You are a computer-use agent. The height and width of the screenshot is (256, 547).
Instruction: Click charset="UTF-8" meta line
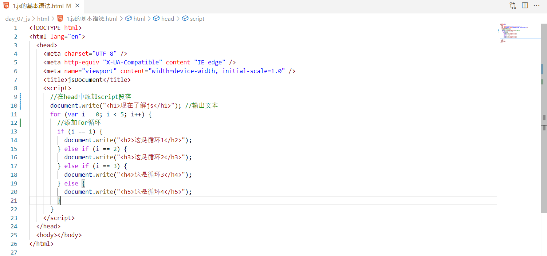[x=85, y=54]
